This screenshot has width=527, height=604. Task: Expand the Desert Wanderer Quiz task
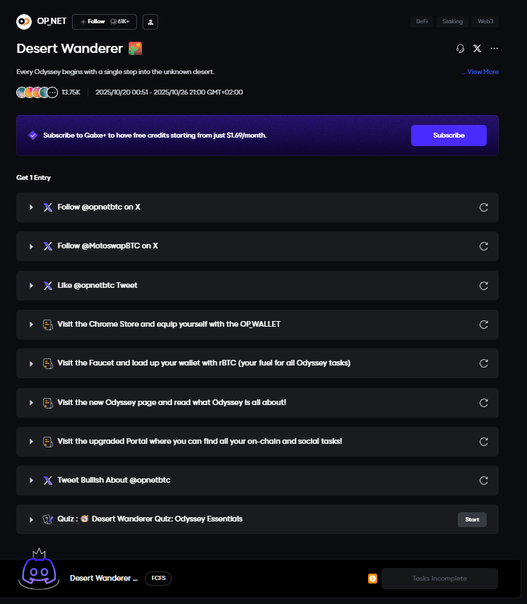32,519
